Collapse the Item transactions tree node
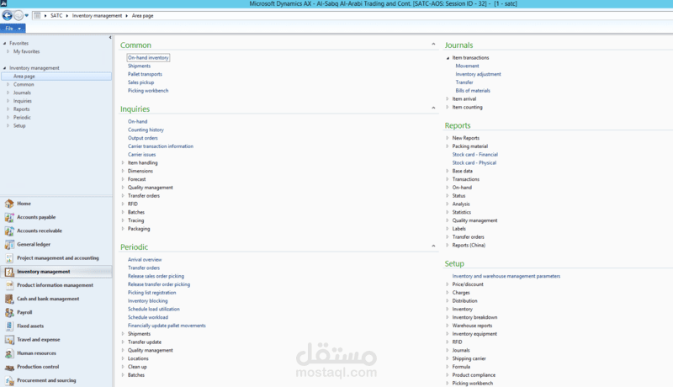This screenshot has width=673, height=387. coord(448,58)
